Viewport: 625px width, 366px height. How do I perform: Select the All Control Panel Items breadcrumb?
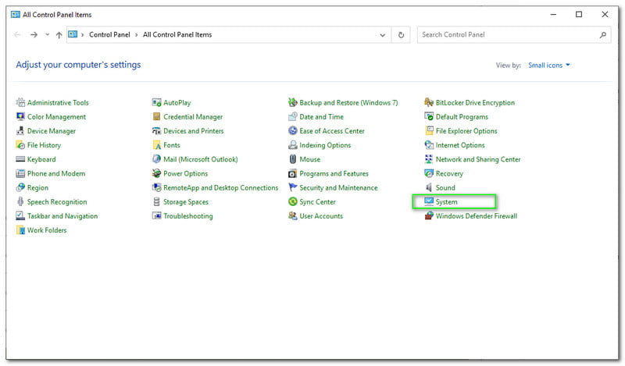click(177, 35)
